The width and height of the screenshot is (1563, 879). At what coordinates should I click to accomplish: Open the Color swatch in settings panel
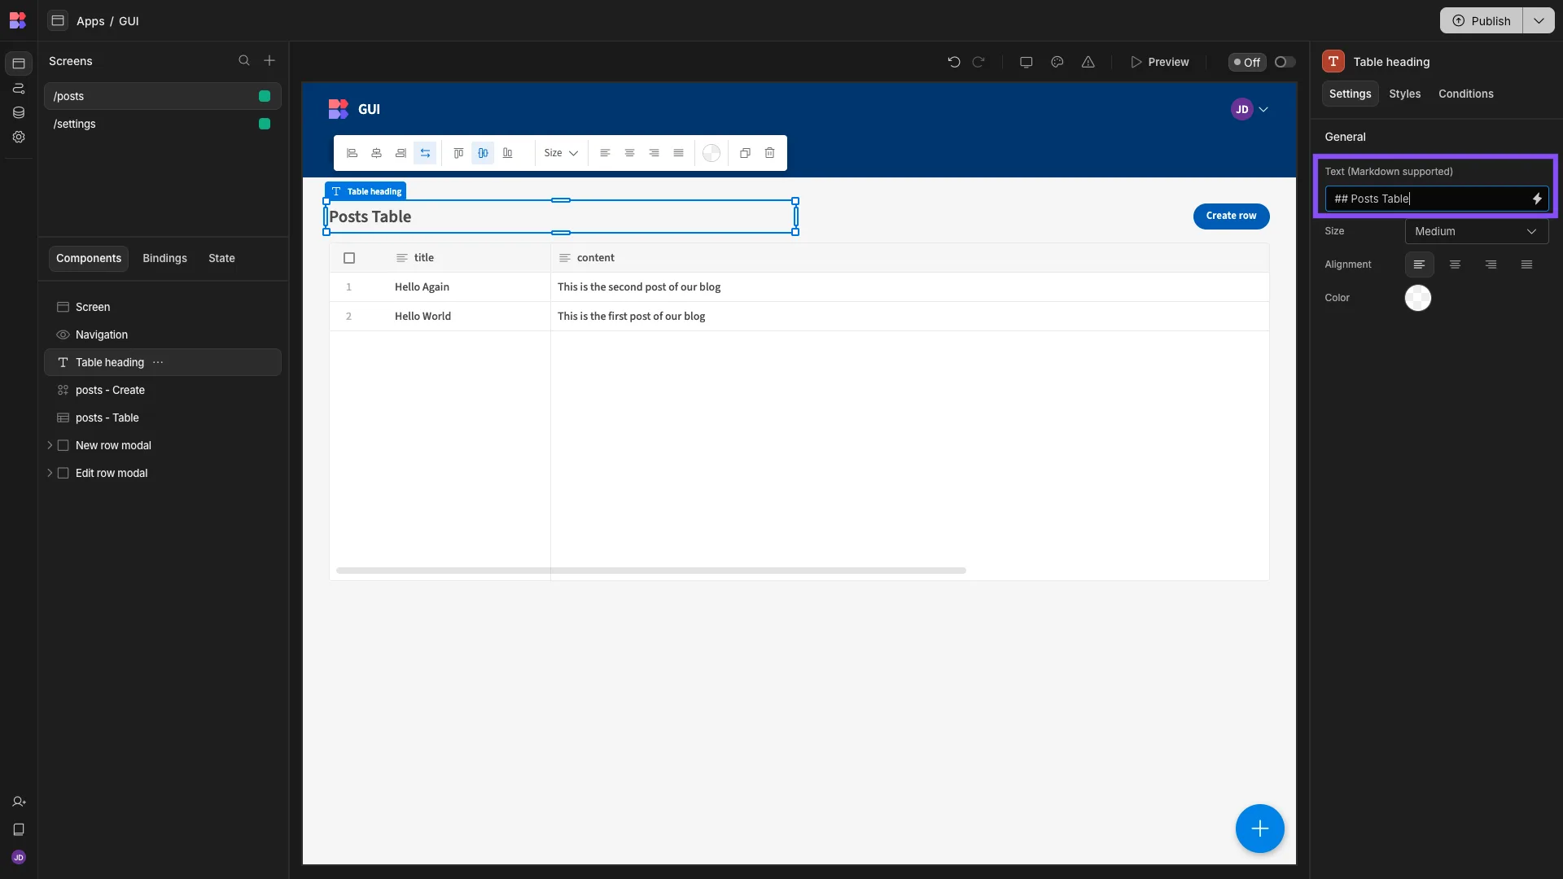[1417, 298]
